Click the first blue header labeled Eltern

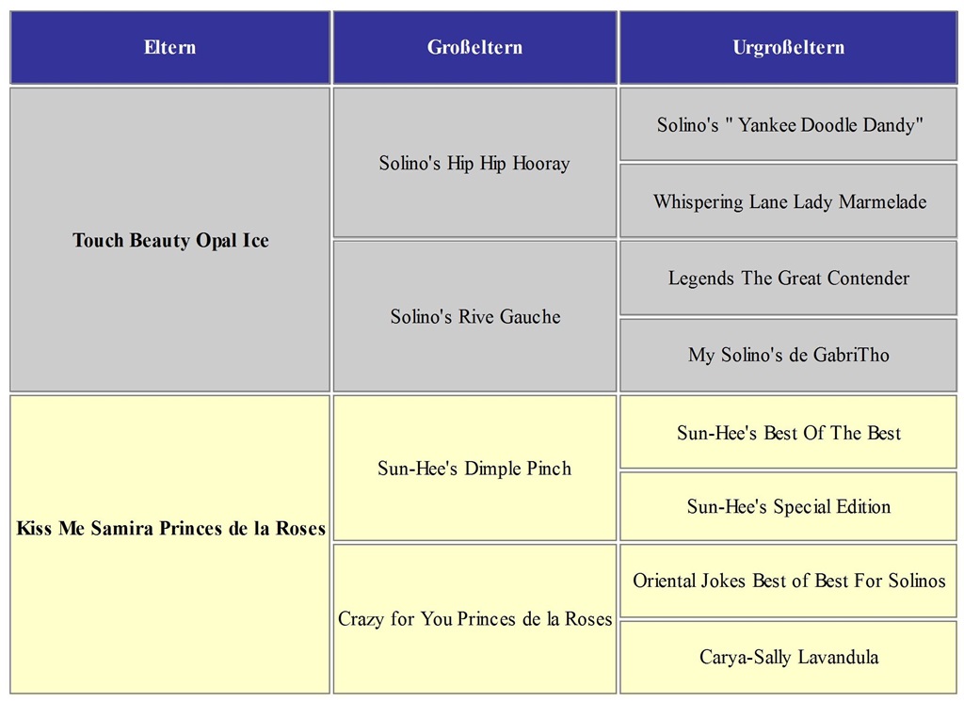click(170, 48)
